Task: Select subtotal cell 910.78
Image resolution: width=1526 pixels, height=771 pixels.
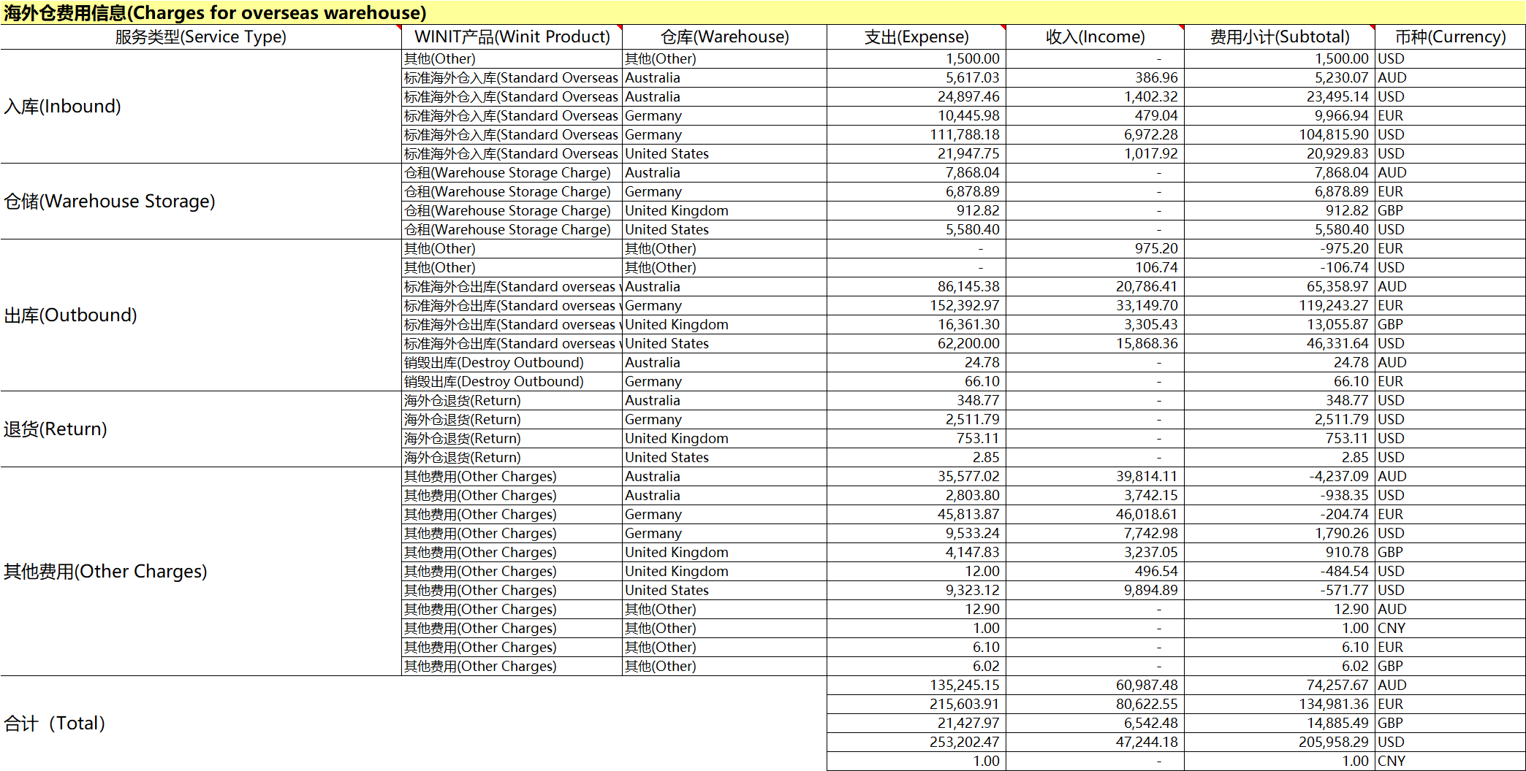Action: [1280, 552]
